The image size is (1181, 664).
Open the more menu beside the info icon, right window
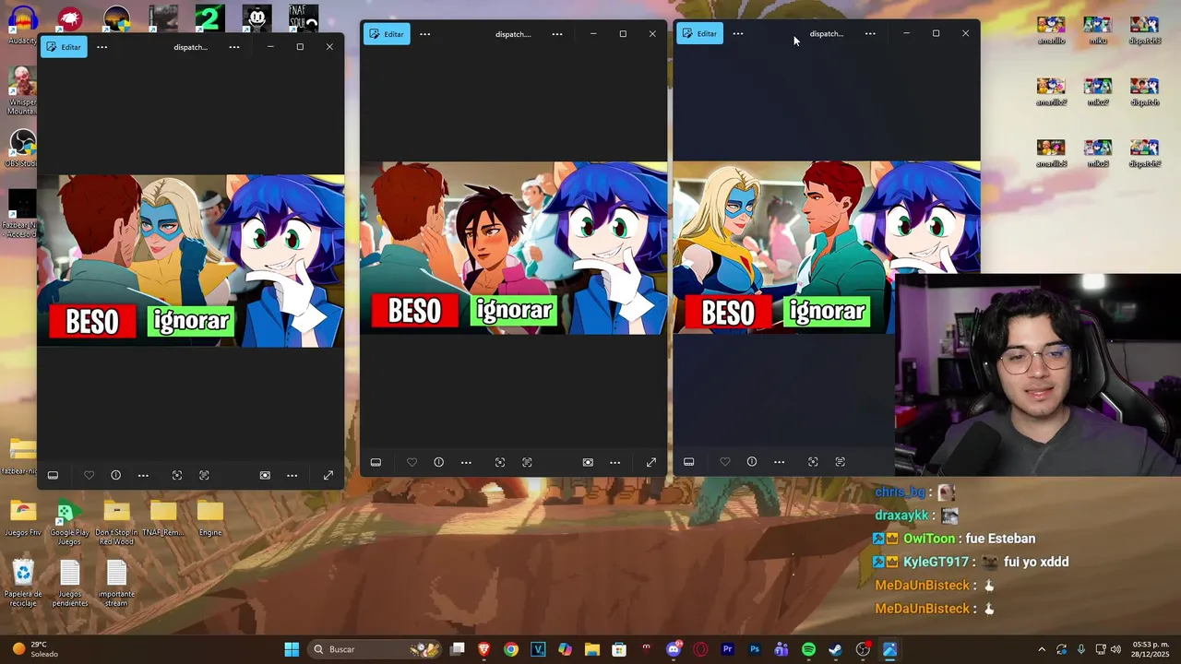tap(779, 462)
